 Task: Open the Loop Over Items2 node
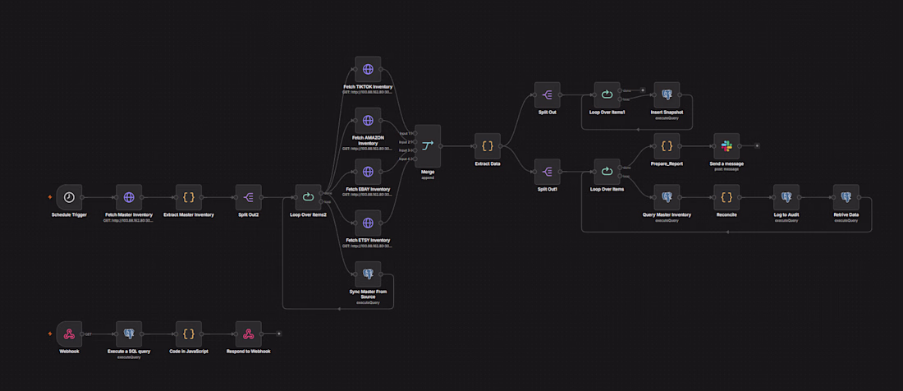tap(308, 197)
